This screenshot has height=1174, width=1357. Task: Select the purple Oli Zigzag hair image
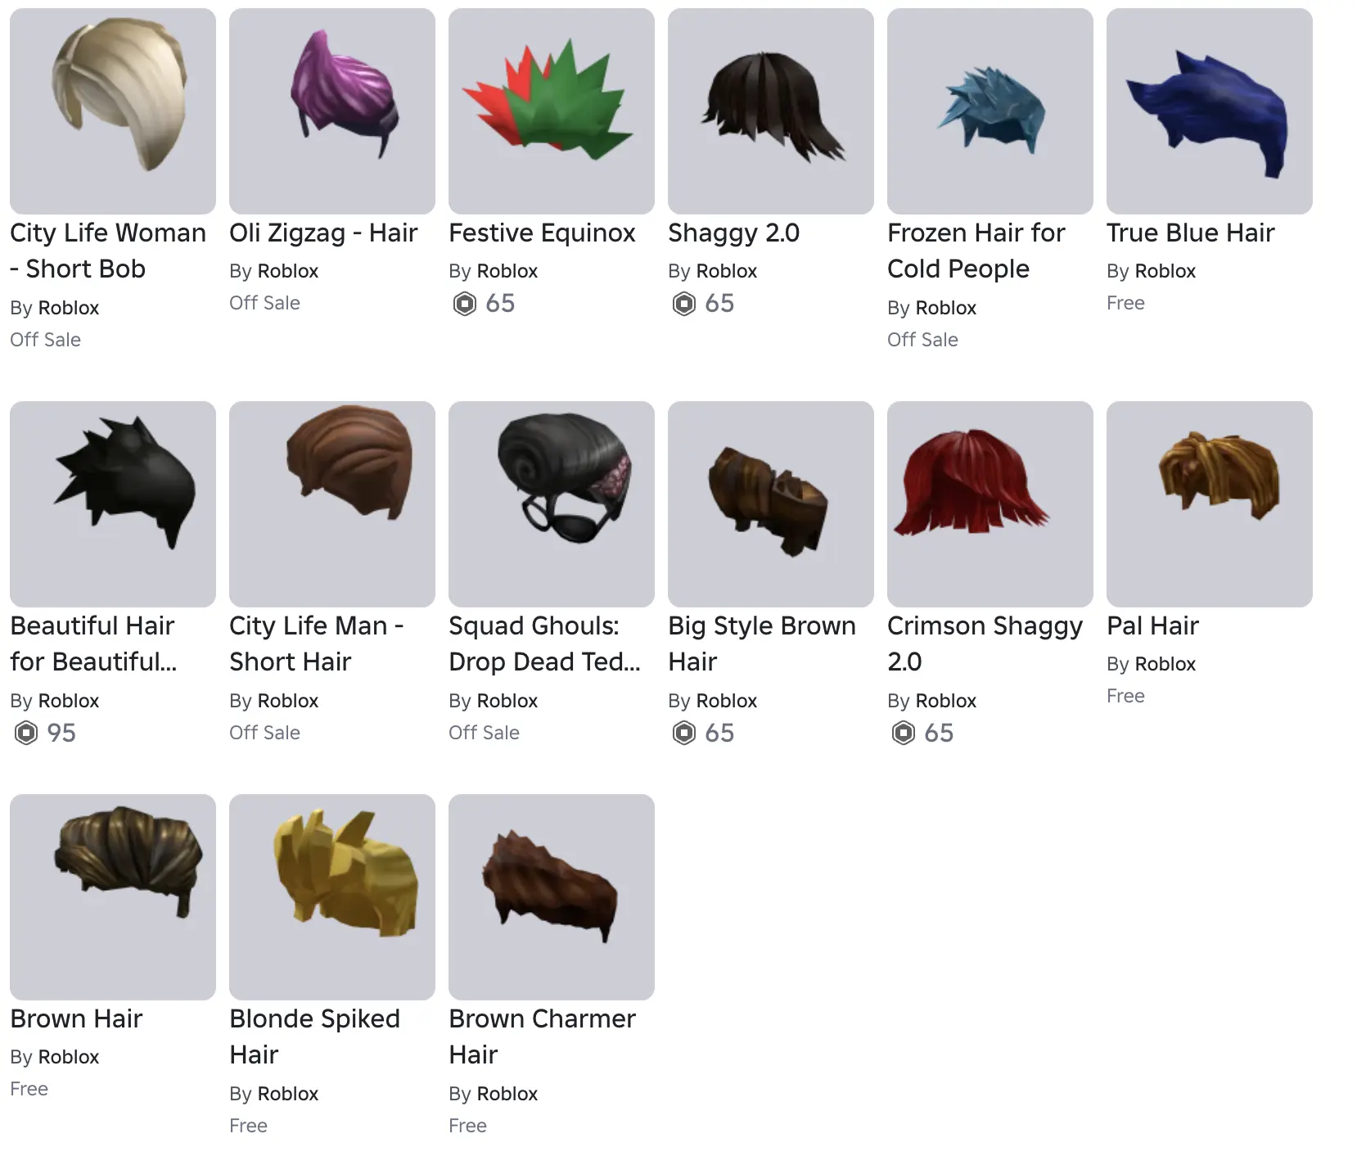click(x=332, y=111)
